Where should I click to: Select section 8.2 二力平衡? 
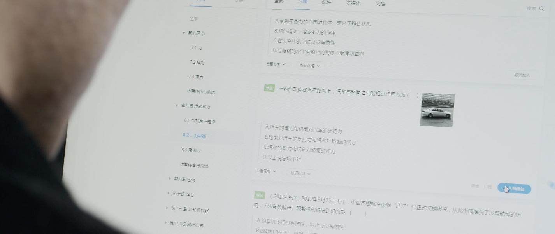[195, 135]
